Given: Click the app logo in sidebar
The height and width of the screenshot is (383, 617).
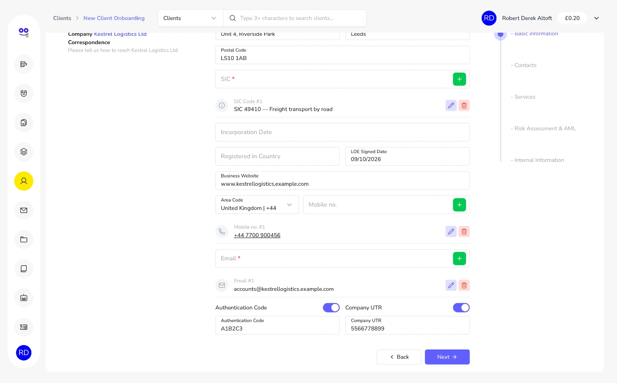Looking at the screenshot, I should [24, 32].
